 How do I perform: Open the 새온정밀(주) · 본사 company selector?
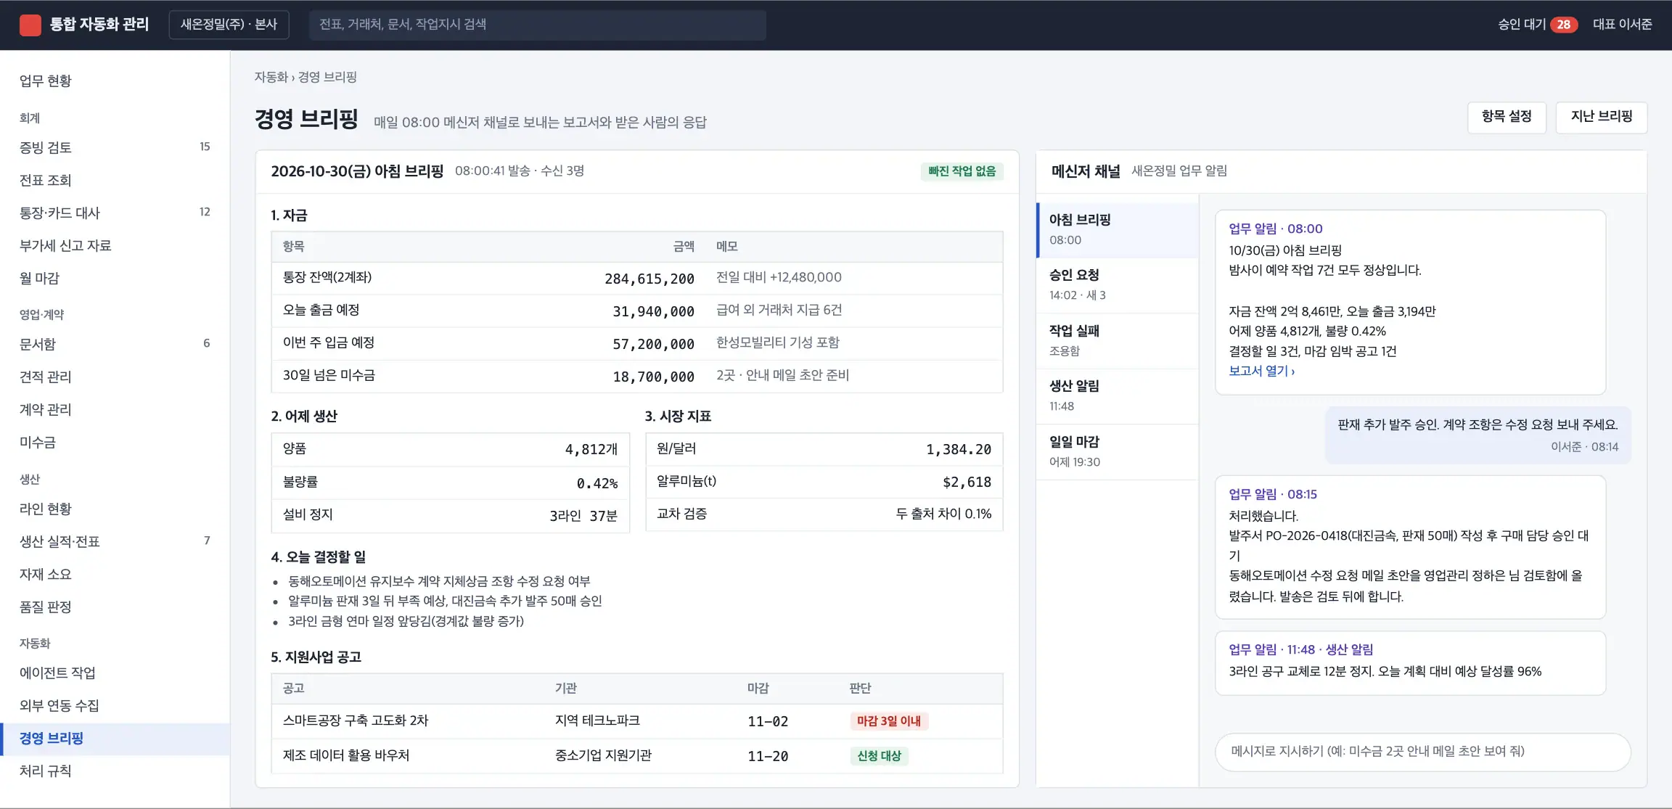[229, 25]
